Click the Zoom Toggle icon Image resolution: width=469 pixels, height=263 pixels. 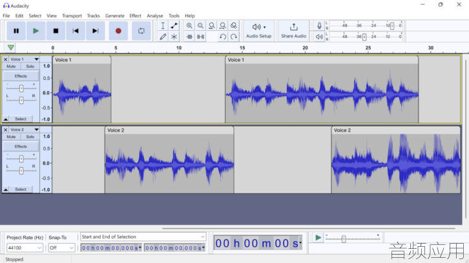[234, 26]
